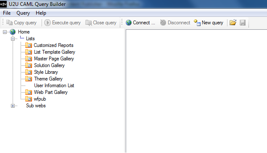Save query with the floppy disk icon
Image resolution: width=267 pixels, height=153 pixels.
(x=243, y=23)
